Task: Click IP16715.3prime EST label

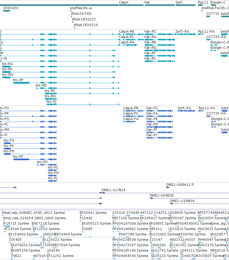Action: 16,224
